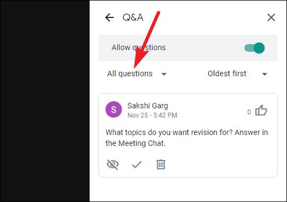Click the upvote count showing 0
The width and height of the screenshot is (287, 202).
(x=249, y=112)
